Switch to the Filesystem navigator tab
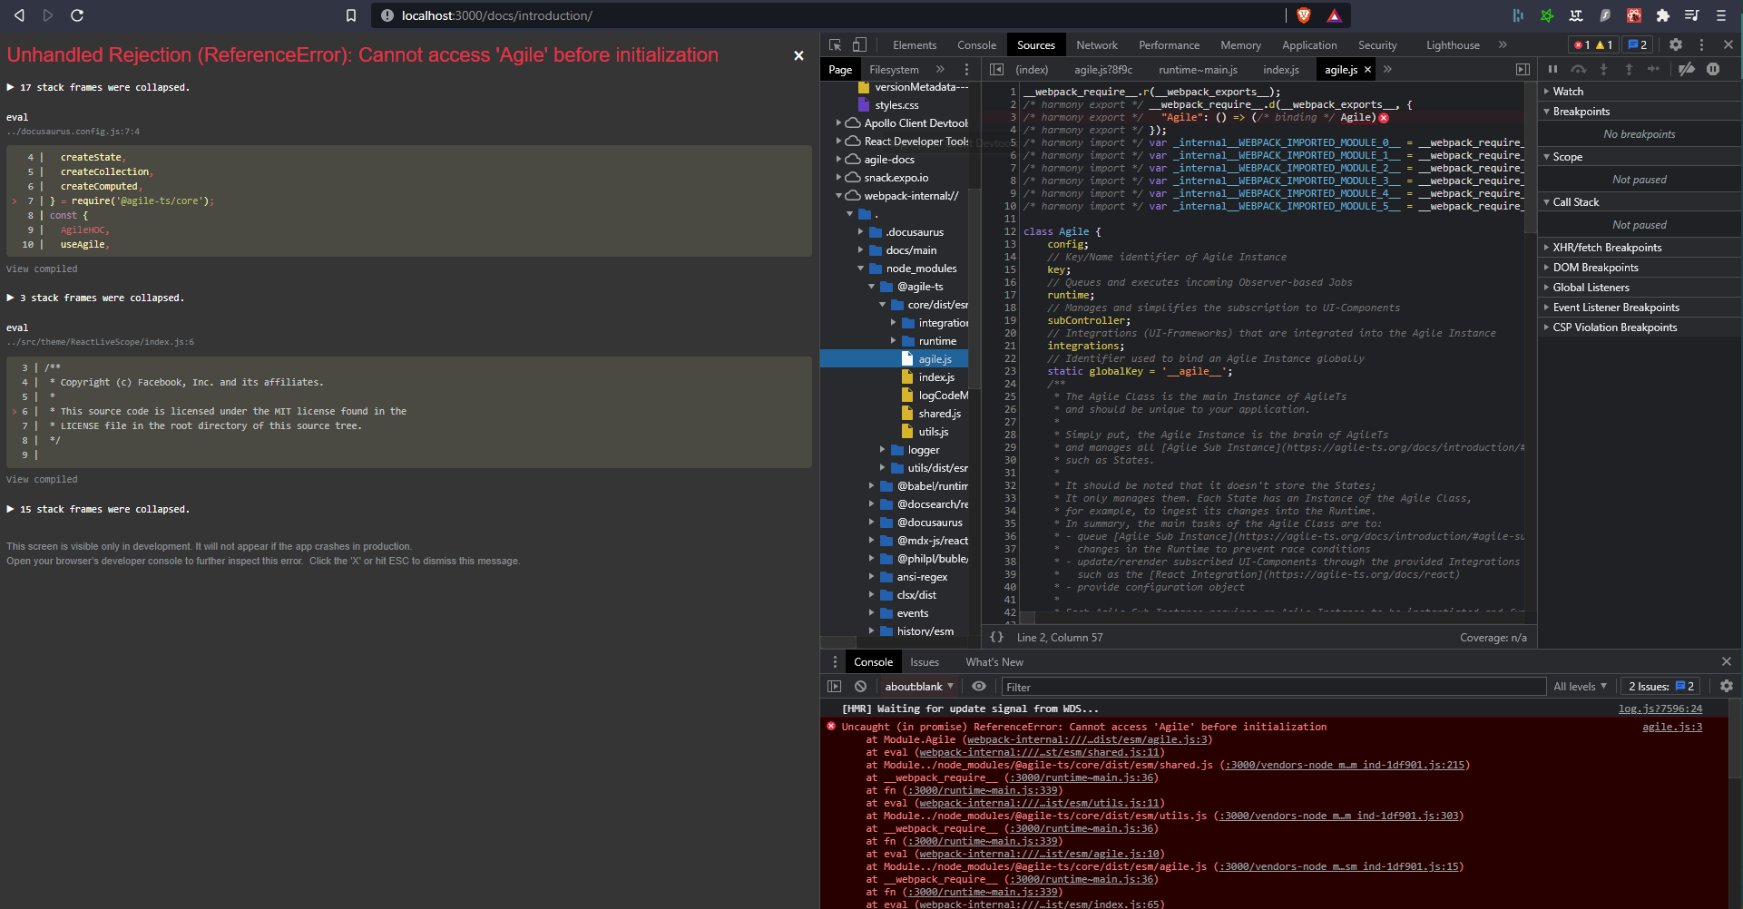Image resolution: width=1743 pixels, height=909 pixels. pos(894,69)
